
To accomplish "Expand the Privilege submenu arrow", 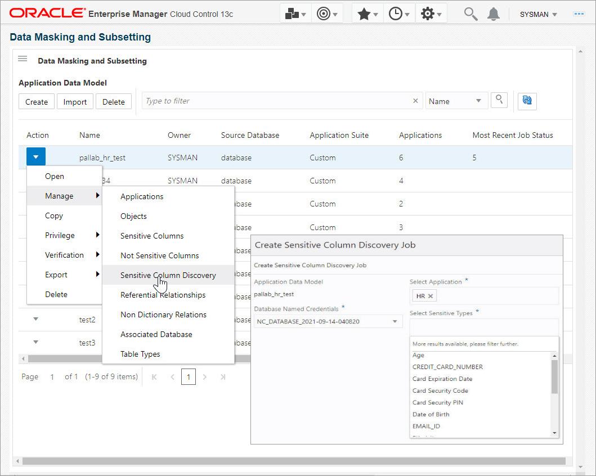I will point(98,235).
